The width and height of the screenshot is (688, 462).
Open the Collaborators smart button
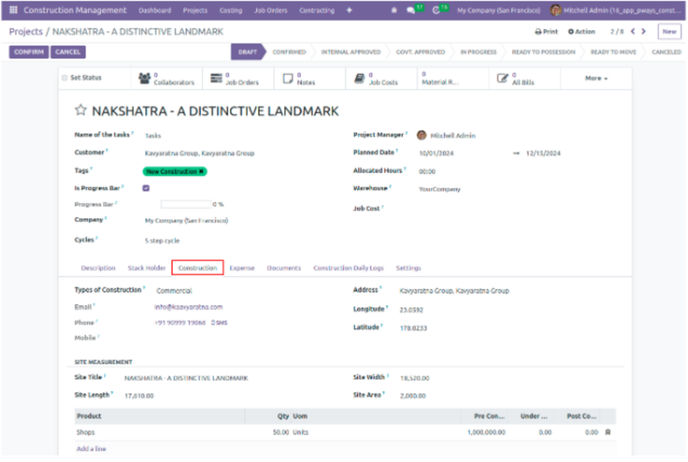coord(167,79)
